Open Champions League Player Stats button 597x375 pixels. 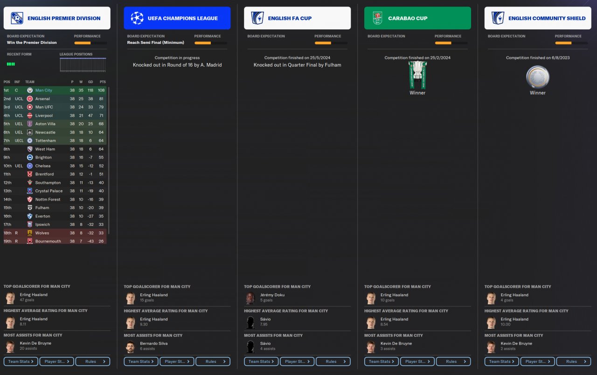pos(177,361)
